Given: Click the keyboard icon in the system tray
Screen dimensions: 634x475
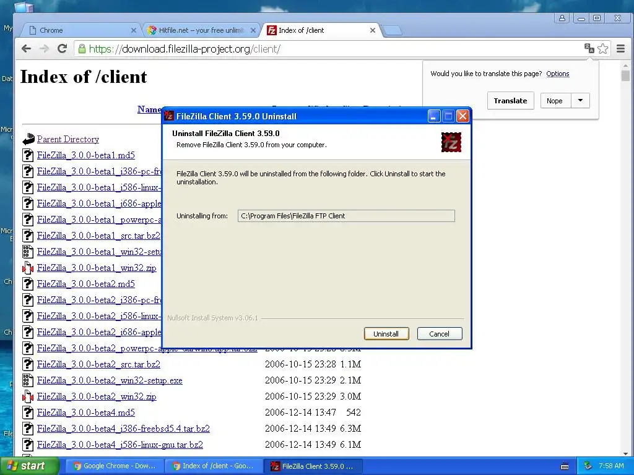Looking at the screenshot, I should 565,466.
